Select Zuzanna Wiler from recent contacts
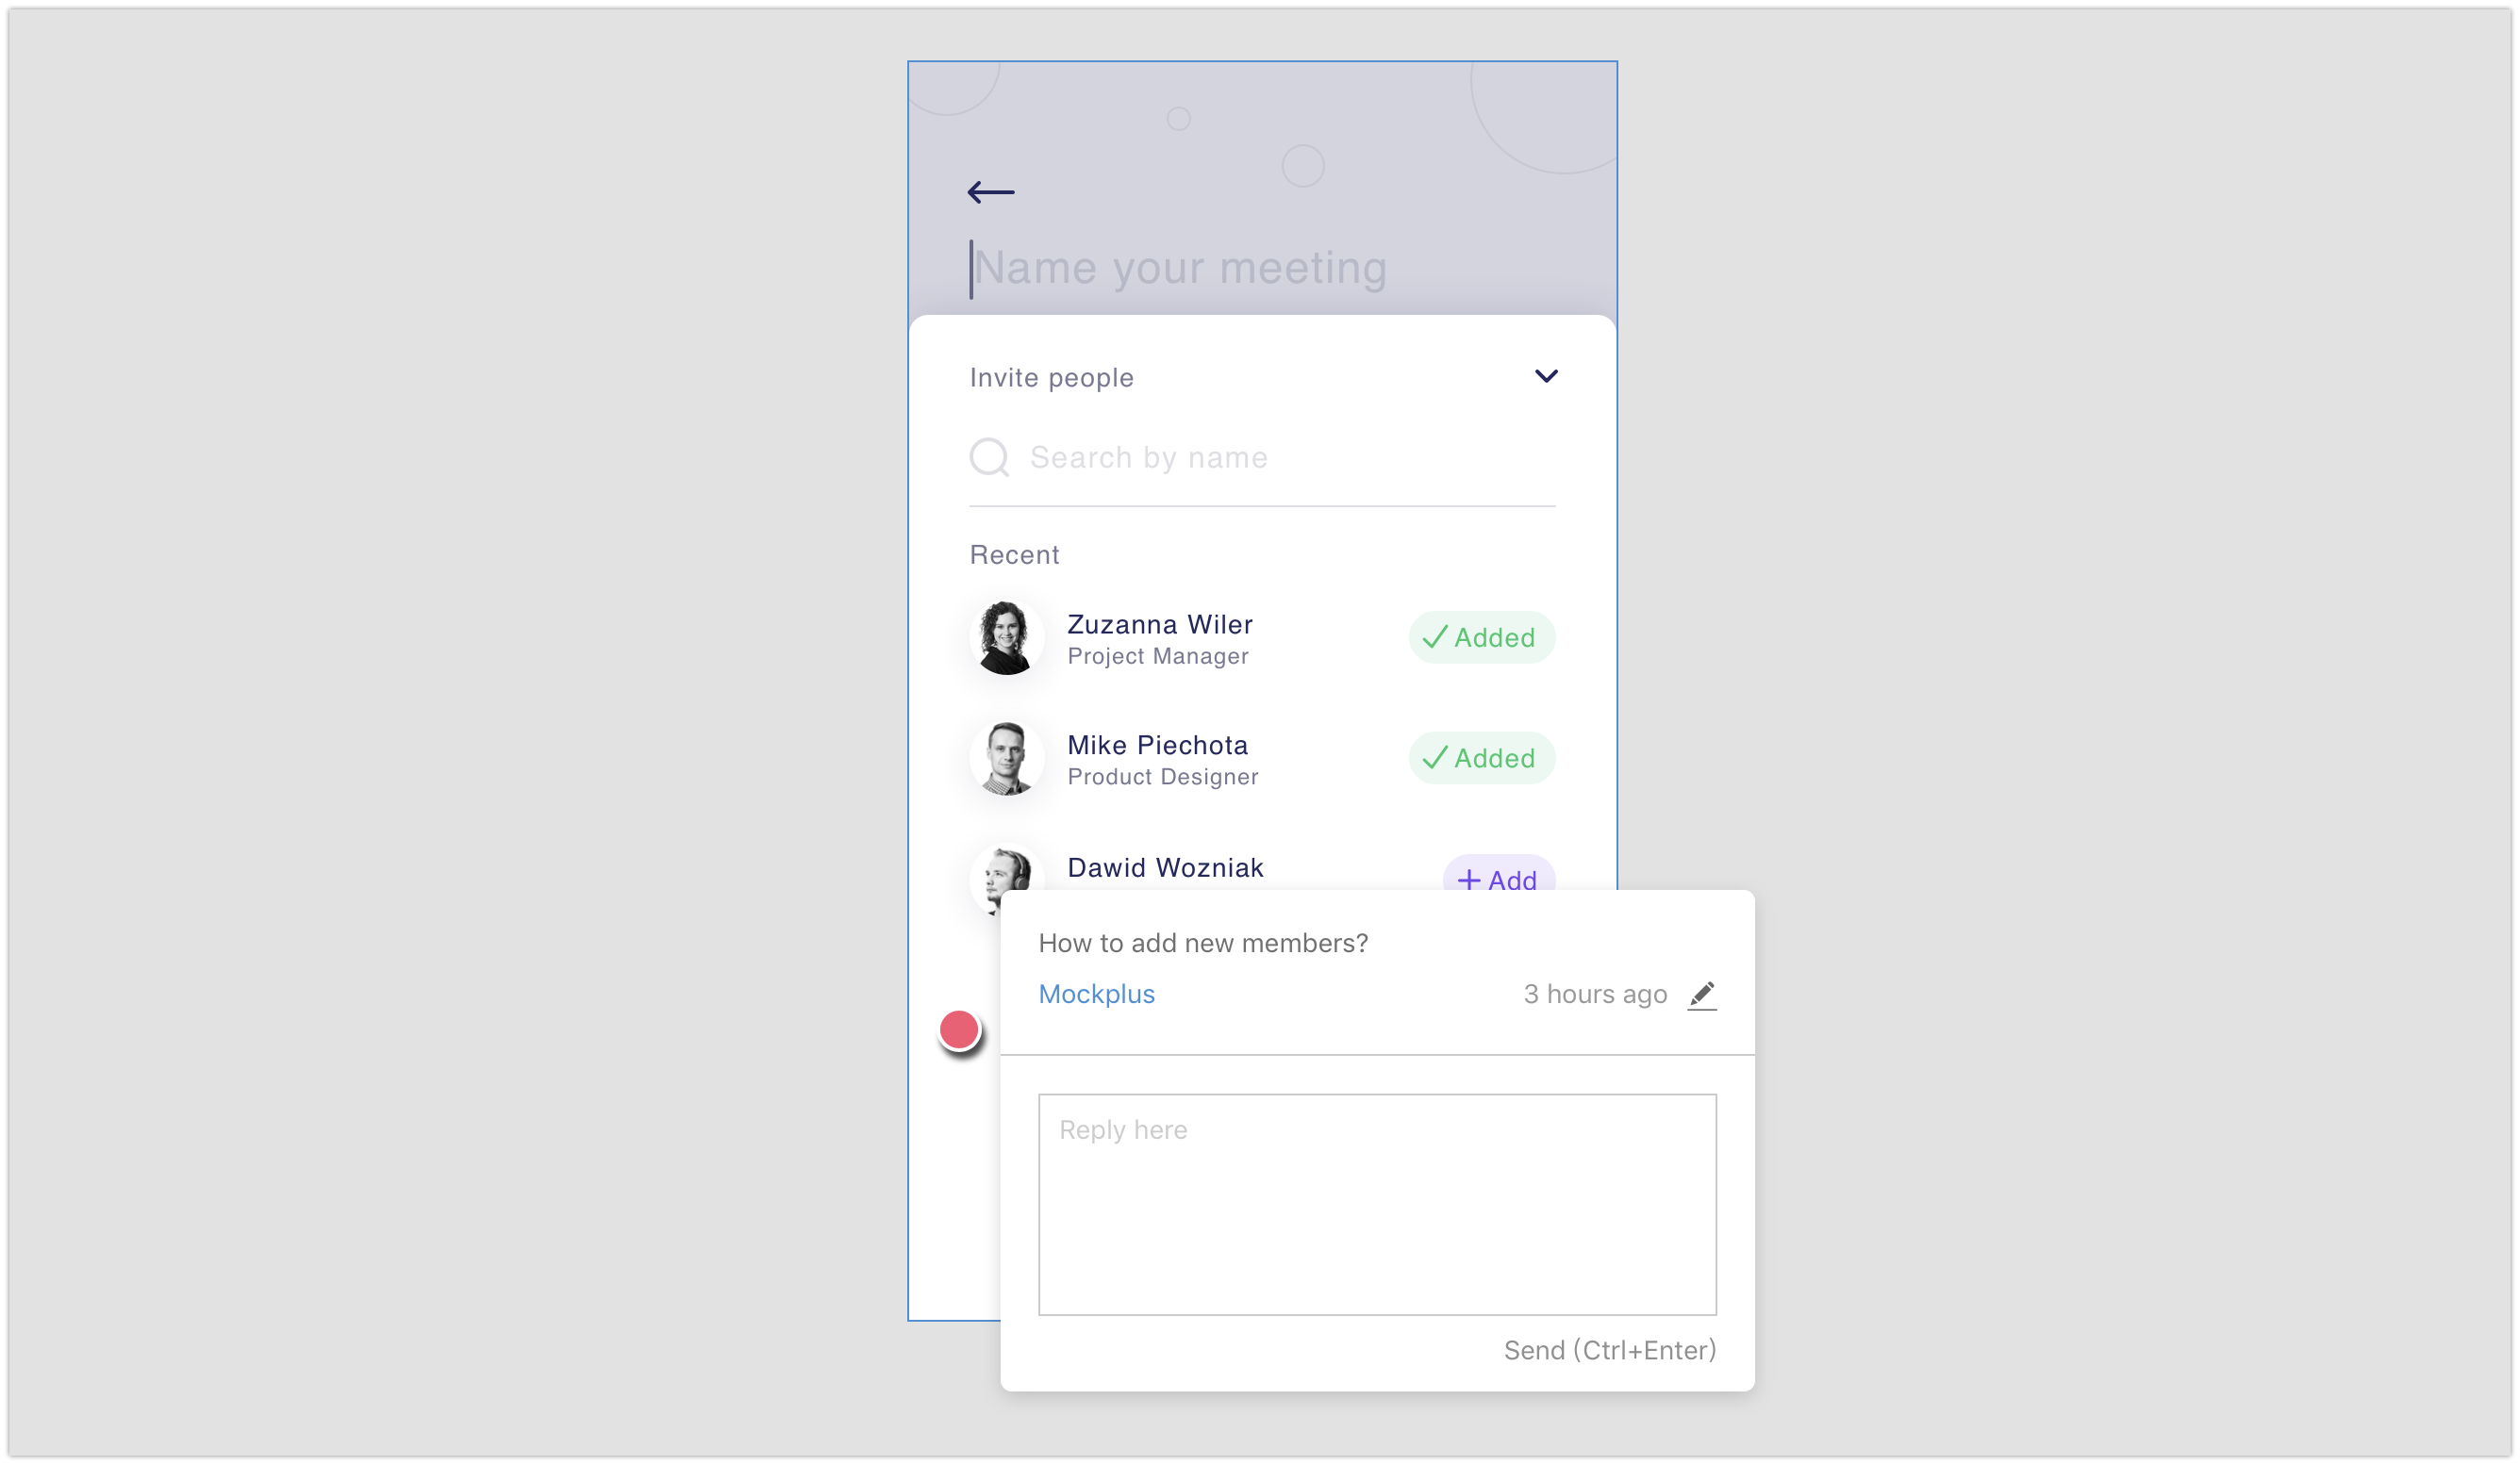Viewport: 2520px width, 1465px height. pos(1160,636)
